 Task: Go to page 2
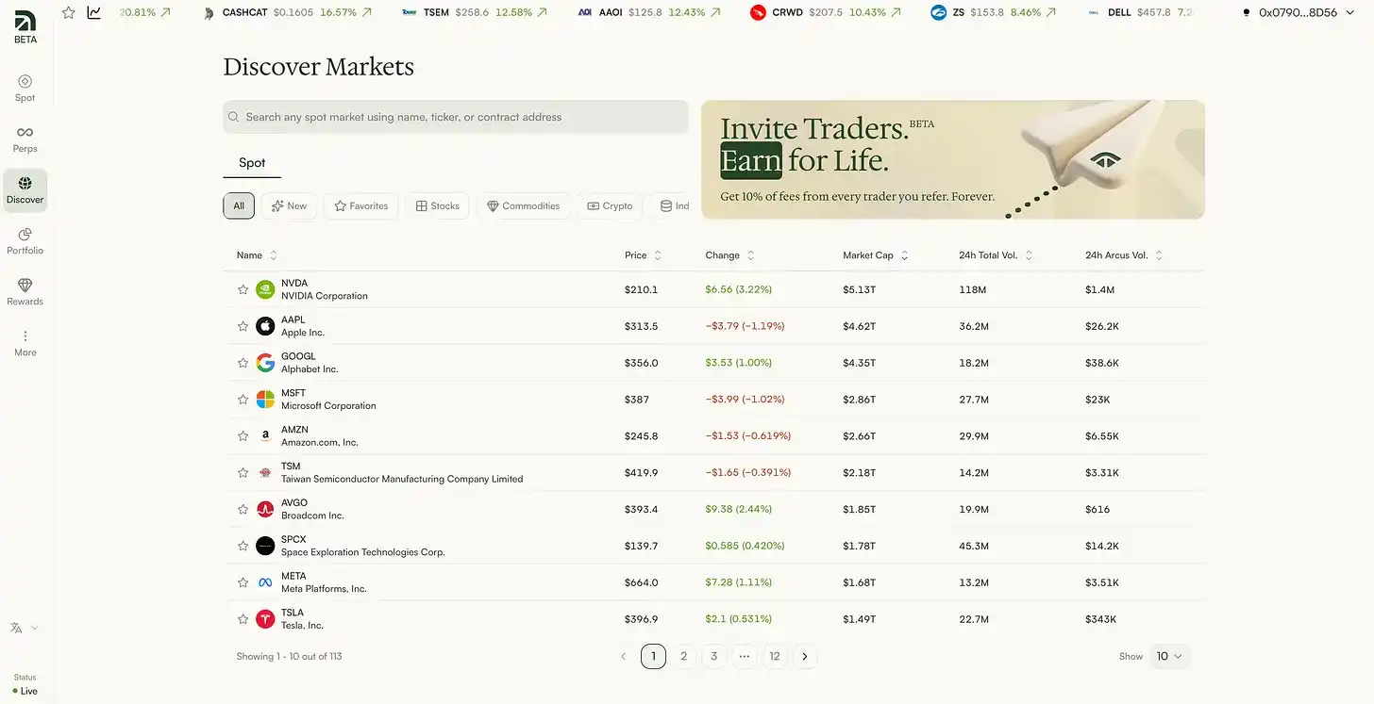coord(684,656)
